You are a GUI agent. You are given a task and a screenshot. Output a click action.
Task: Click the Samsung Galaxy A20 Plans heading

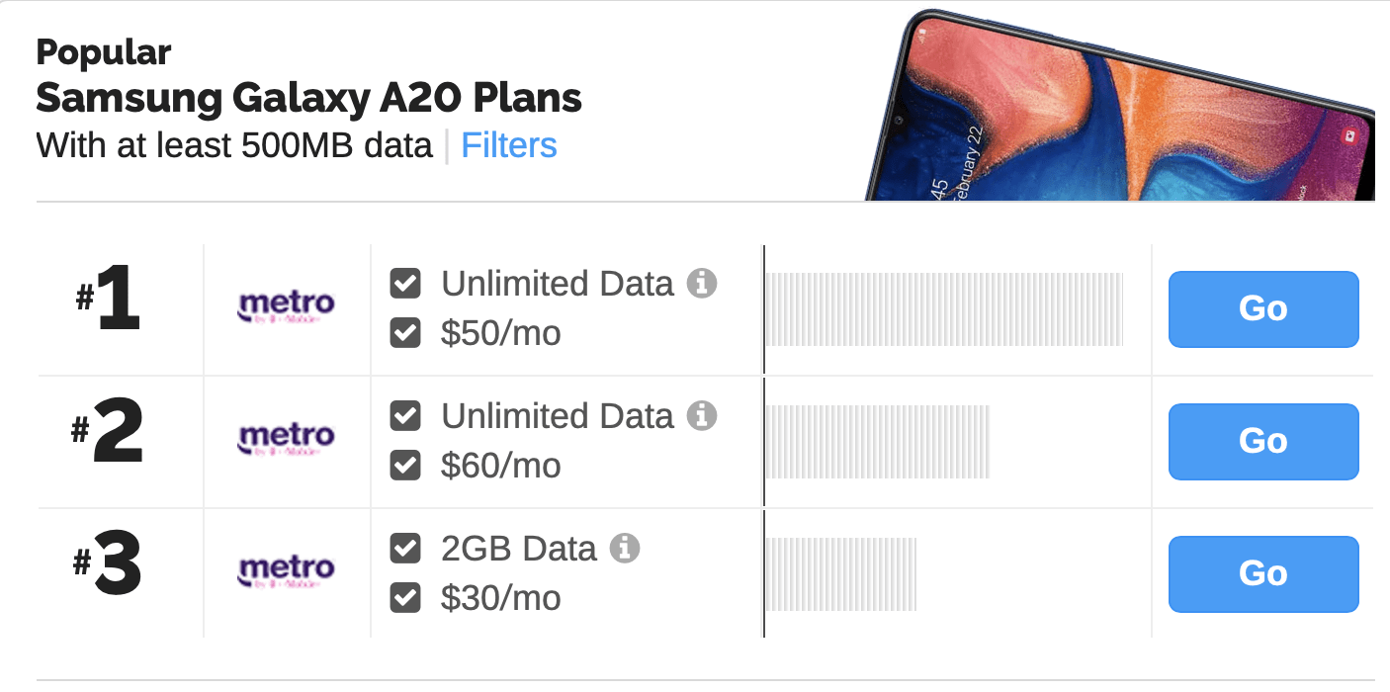(308, 98)
